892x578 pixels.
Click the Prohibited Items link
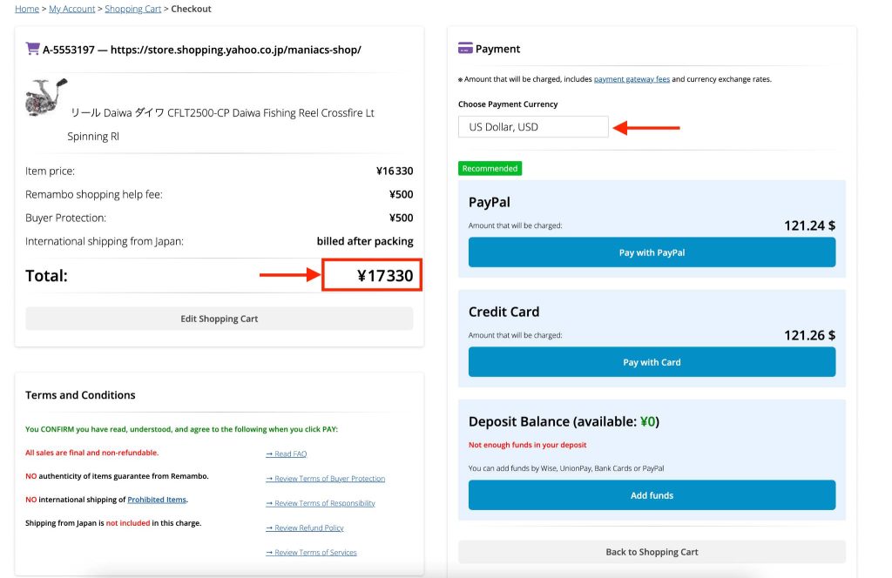tap(157, 500)
